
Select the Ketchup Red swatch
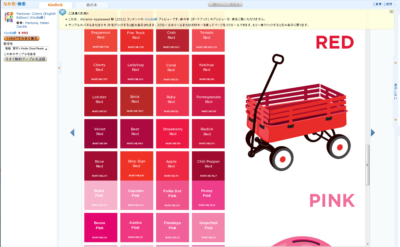pos(208,69)
